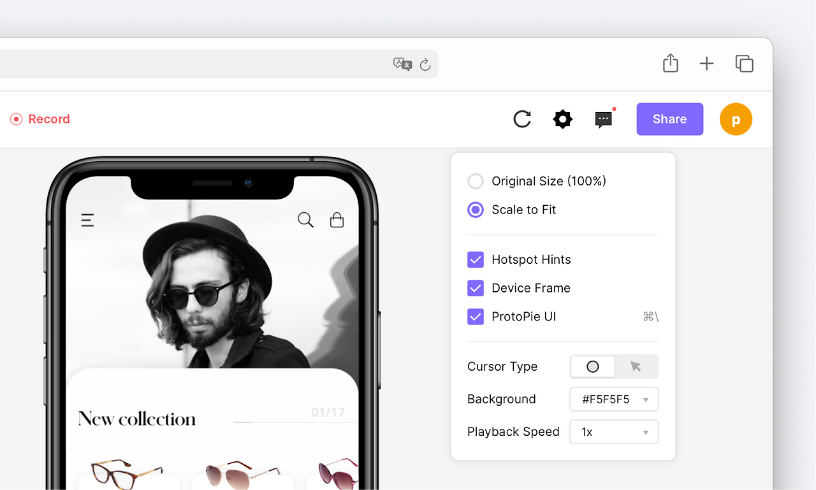Click the browser address bar field
This screenshot has width=816, height=490.
tap(219, 64)
